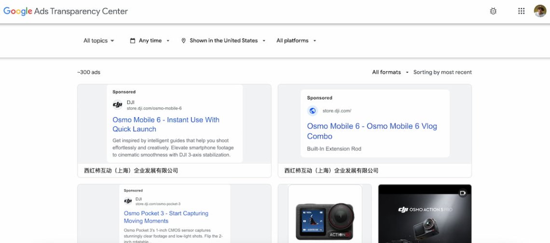Viewport: 550px width, 243px height.
Task: Click the bug report icon
Action: (x=493, y=11)
